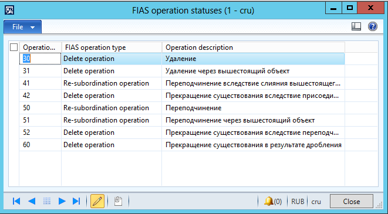Sort by the Operation status column header
The image size is (388, 214).
tap(41, 47)
